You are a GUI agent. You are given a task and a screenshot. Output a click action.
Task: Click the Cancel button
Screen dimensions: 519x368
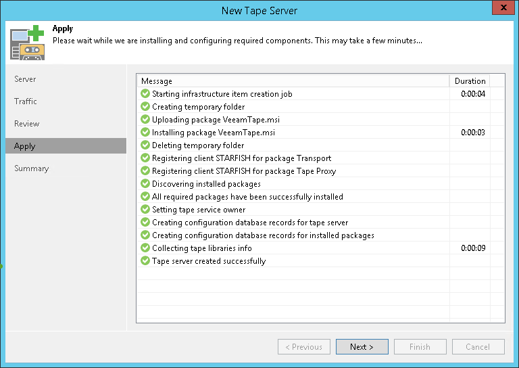click(478, 347)
